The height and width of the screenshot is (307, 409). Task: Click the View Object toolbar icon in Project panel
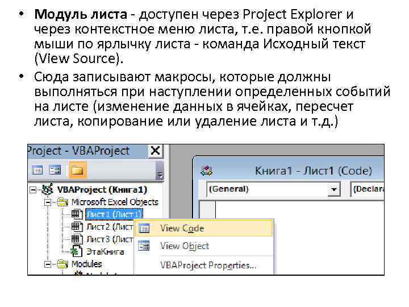[x=55, y=170]
